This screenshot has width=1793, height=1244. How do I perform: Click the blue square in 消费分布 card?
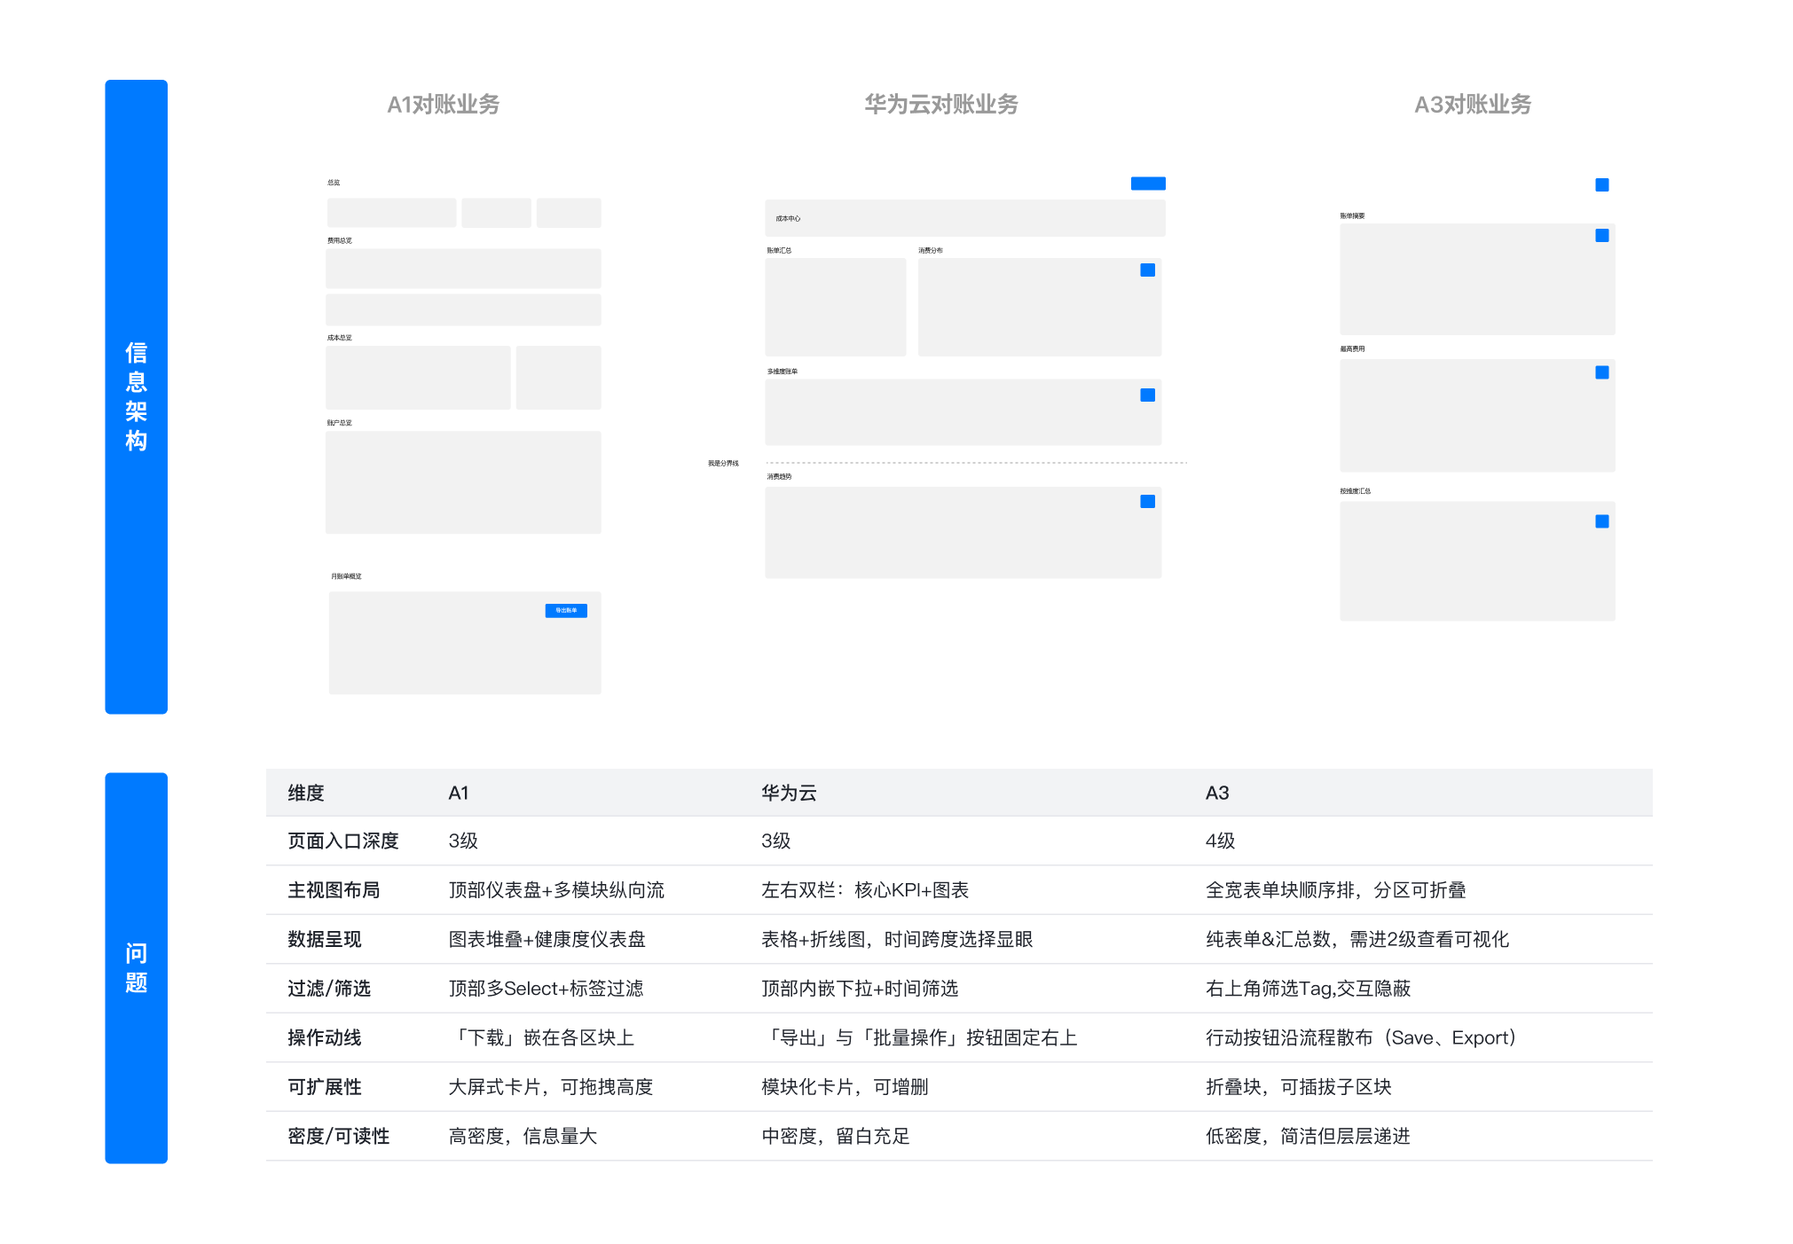point(1147,270)
